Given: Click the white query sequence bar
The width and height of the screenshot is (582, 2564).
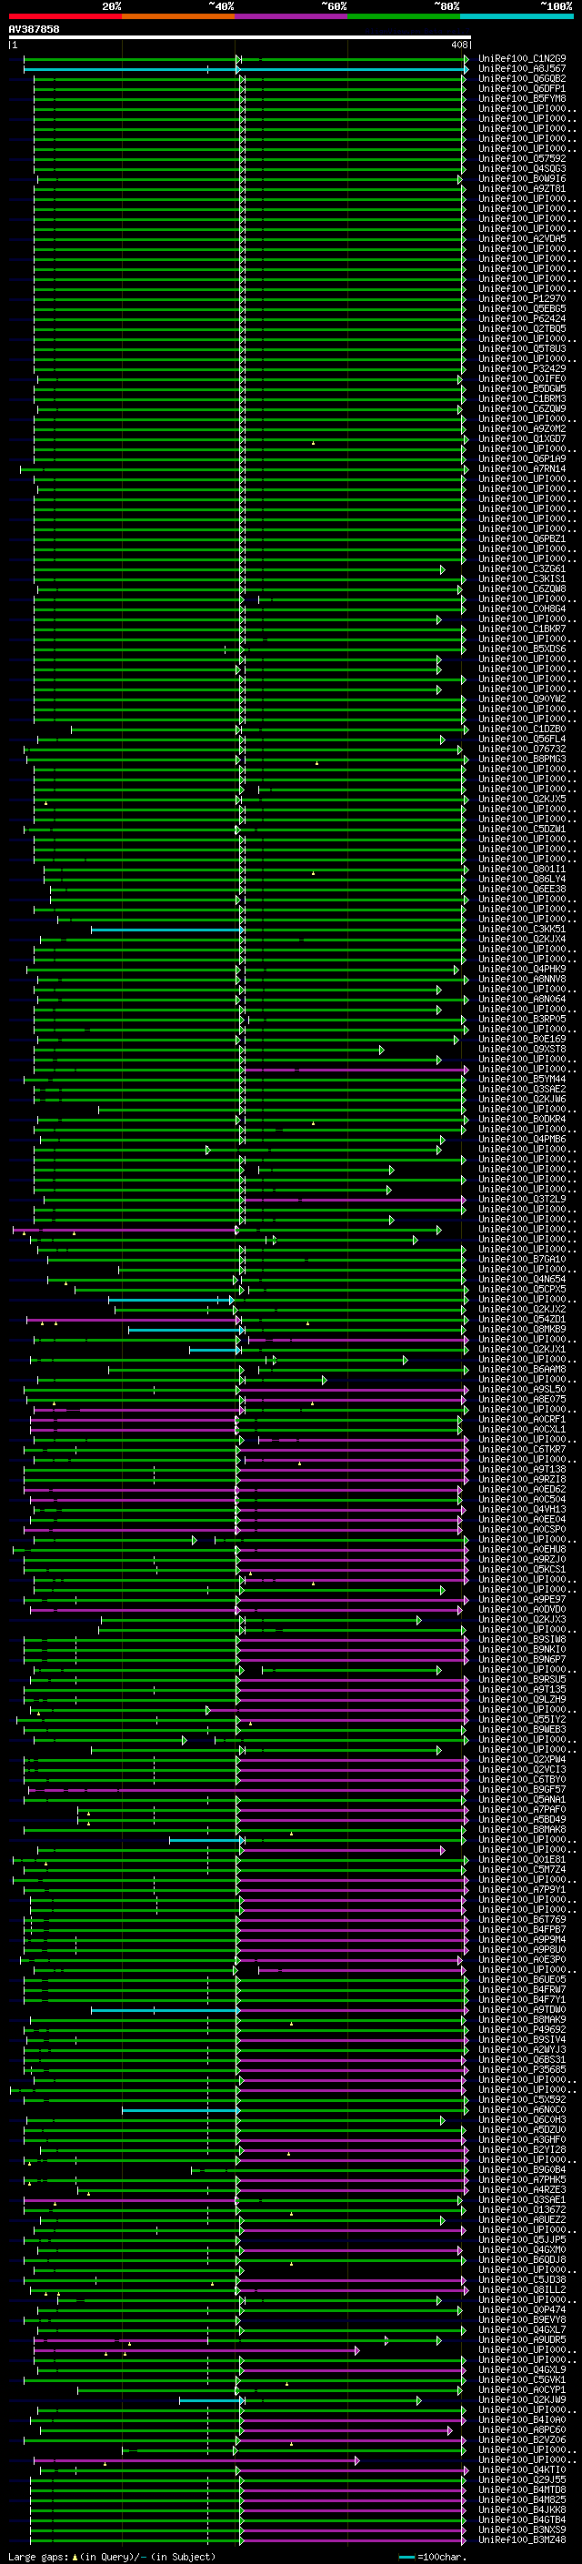Looking at the screenshot, I should (240, 38).
